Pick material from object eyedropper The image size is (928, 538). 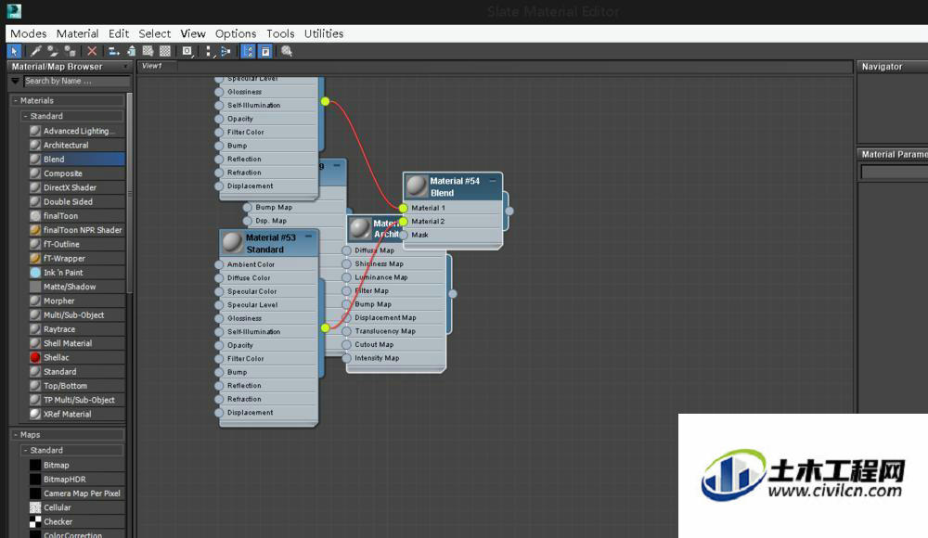[x=35, y=52]
